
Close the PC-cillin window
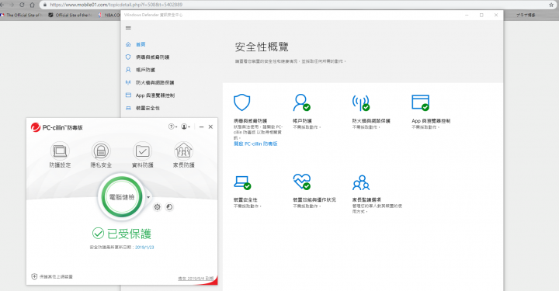tap(210, 126)
